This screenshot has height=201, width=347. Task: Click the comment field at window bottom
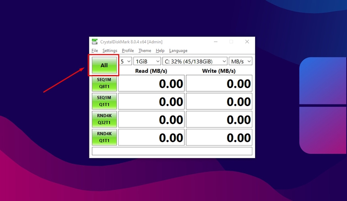172,151
